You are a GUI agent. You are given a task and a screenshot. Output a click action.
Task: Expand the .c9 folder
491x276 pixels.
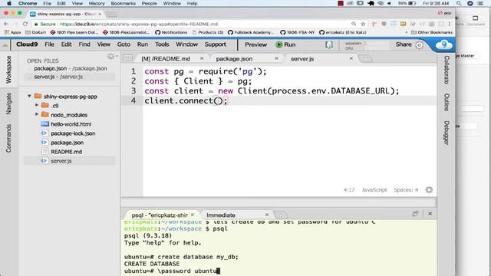[37, 105]
